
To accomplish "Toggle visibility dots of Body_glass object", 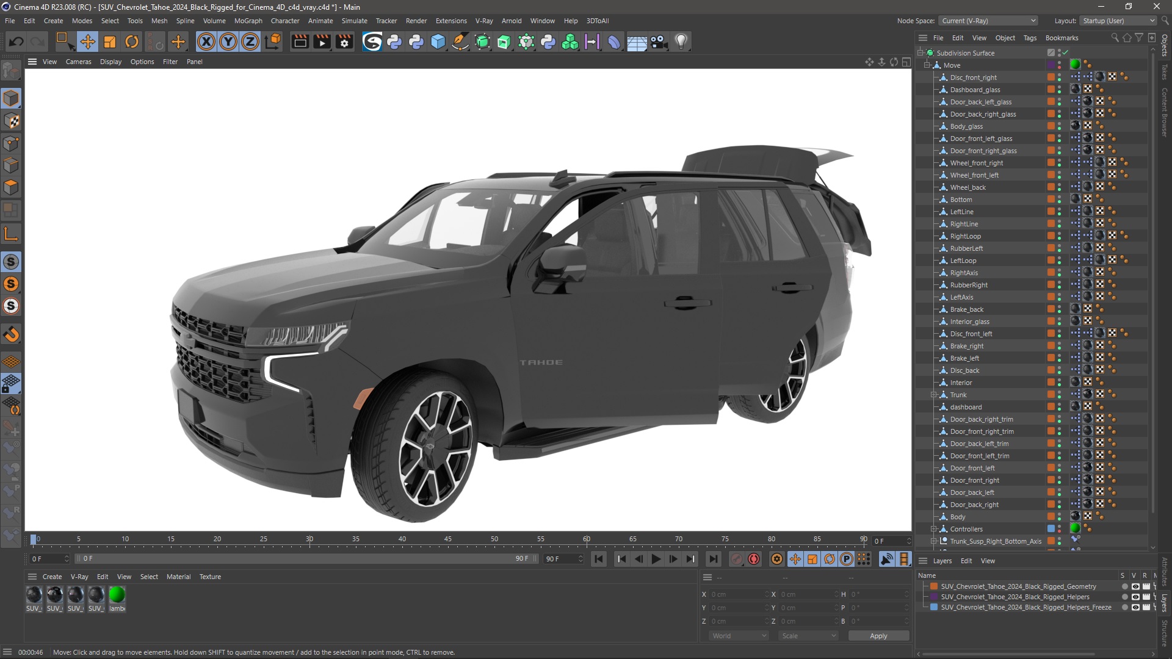I will pyautogui.click(x=1059, y=126).
